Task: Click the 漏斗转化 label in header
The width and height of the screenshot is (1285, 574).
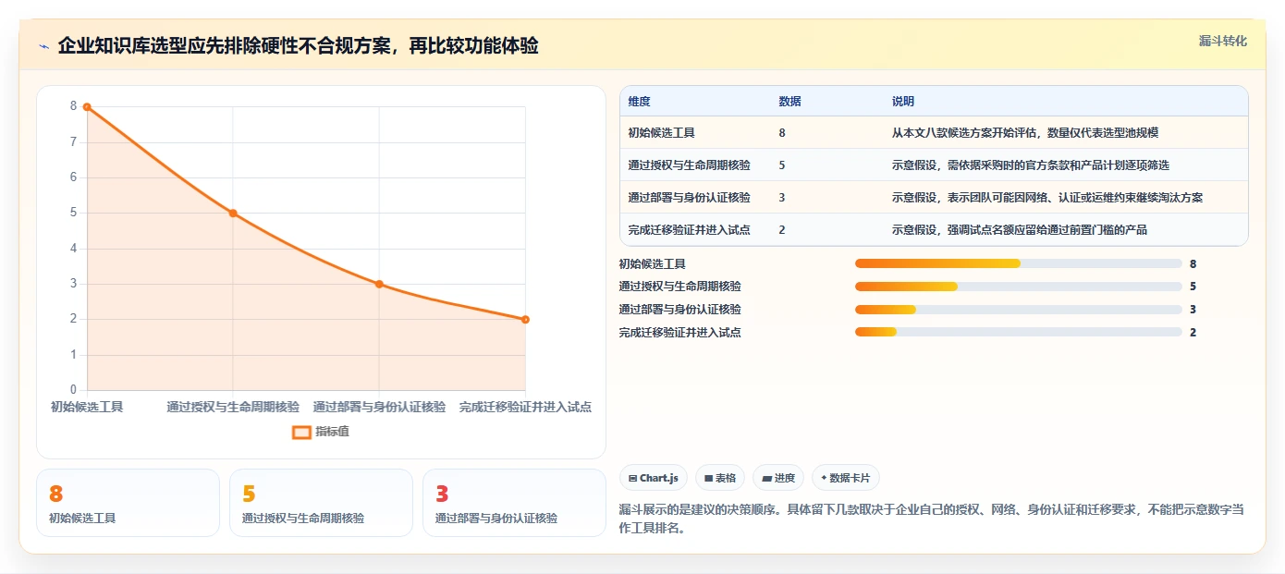Action: (x=1223, y=41)
